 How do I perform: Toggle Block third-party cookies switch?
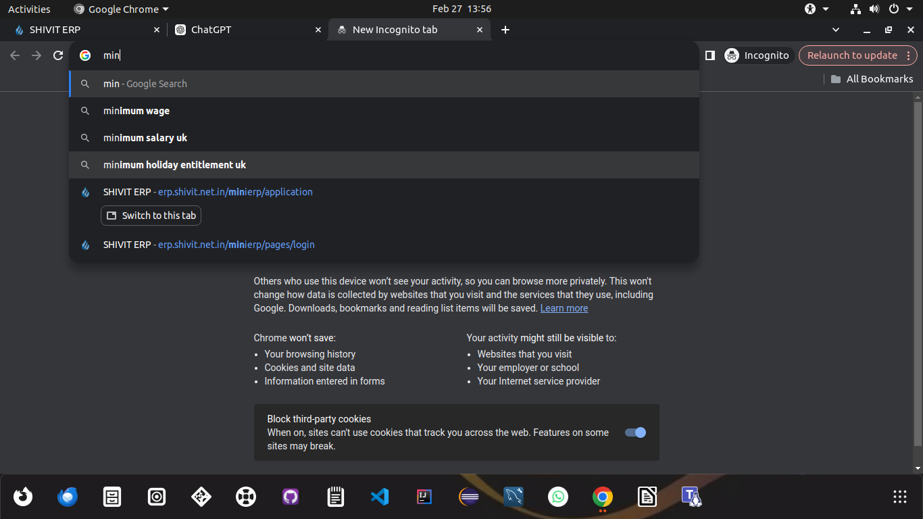[635, 432]
